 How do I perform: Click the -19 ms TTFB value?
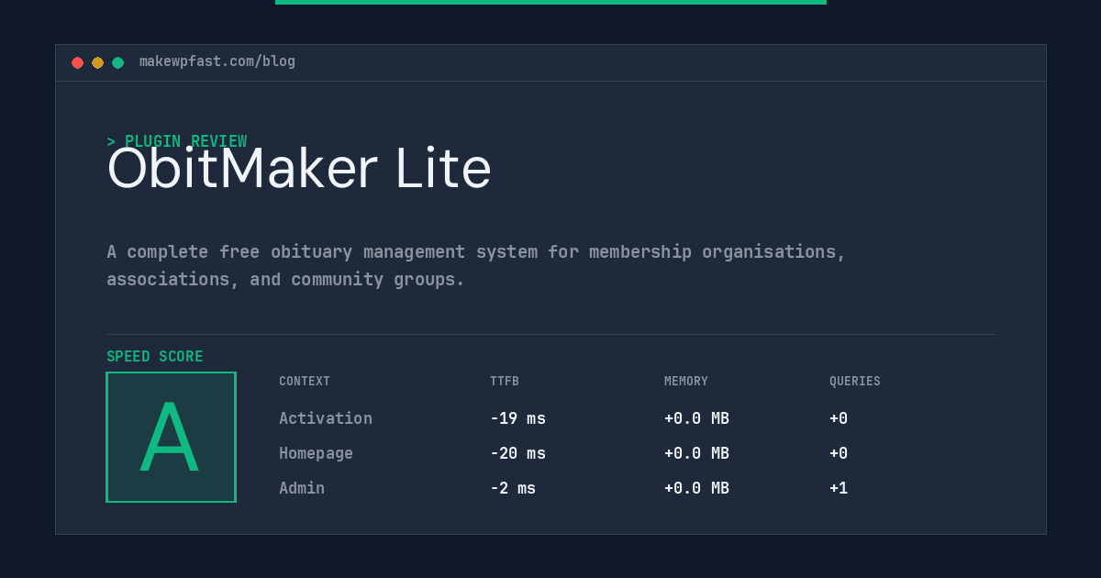coord(517,418)
